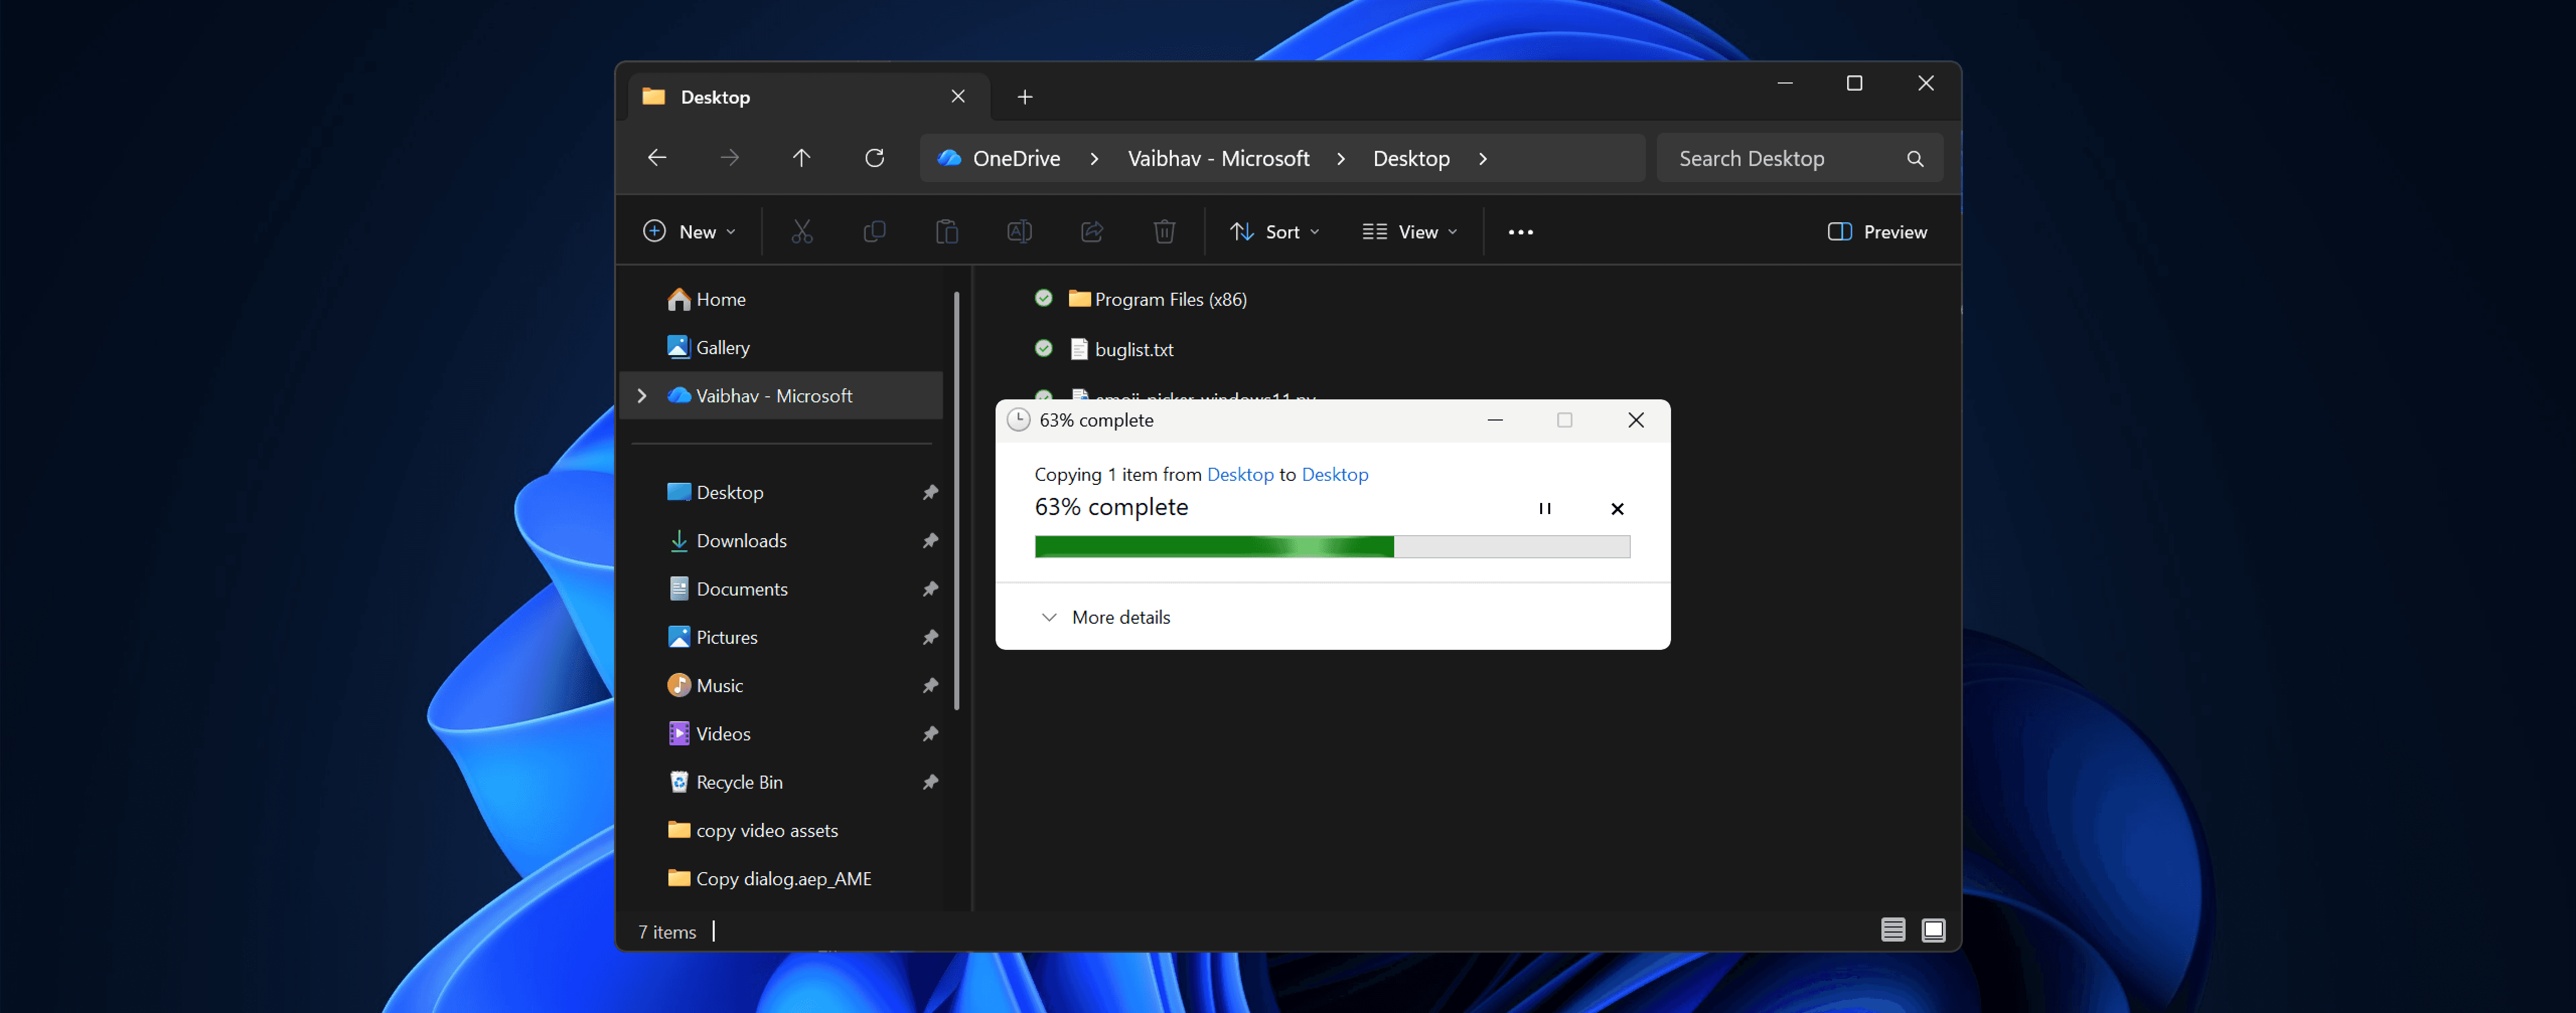Click the Paste clipboard icon

tap(946, 232)
